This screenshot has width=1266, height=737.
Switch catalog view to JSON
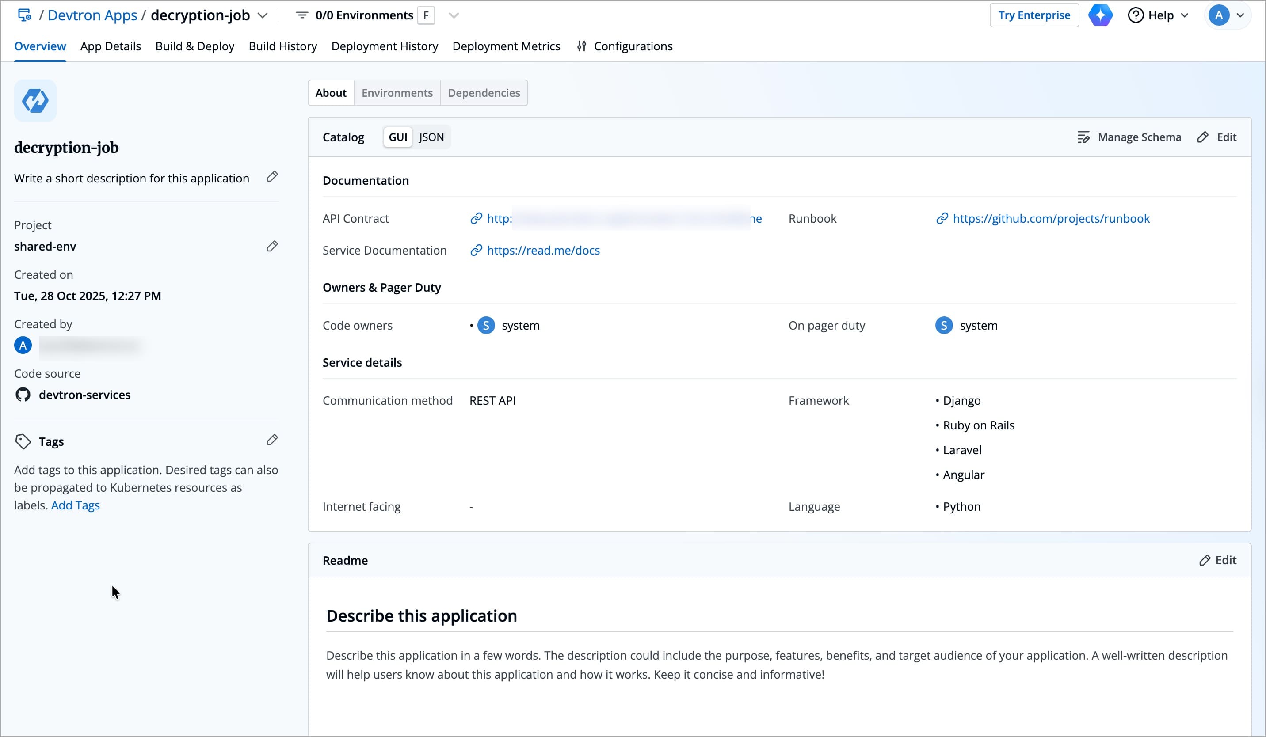(431, 137)
